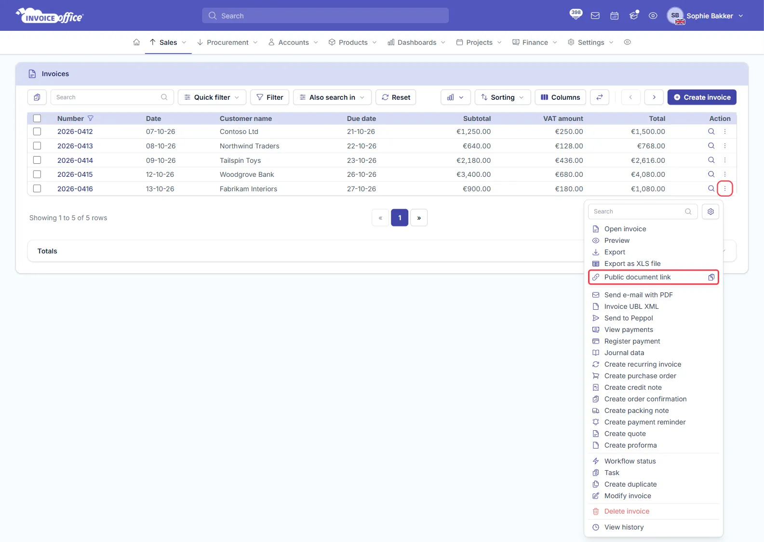
Task: Select checkbox for invoice 2026-0412
Action: (x=37, y=132)
